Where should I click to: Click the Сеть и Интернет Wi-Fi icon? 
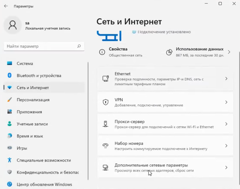click(x=9, y=87)
